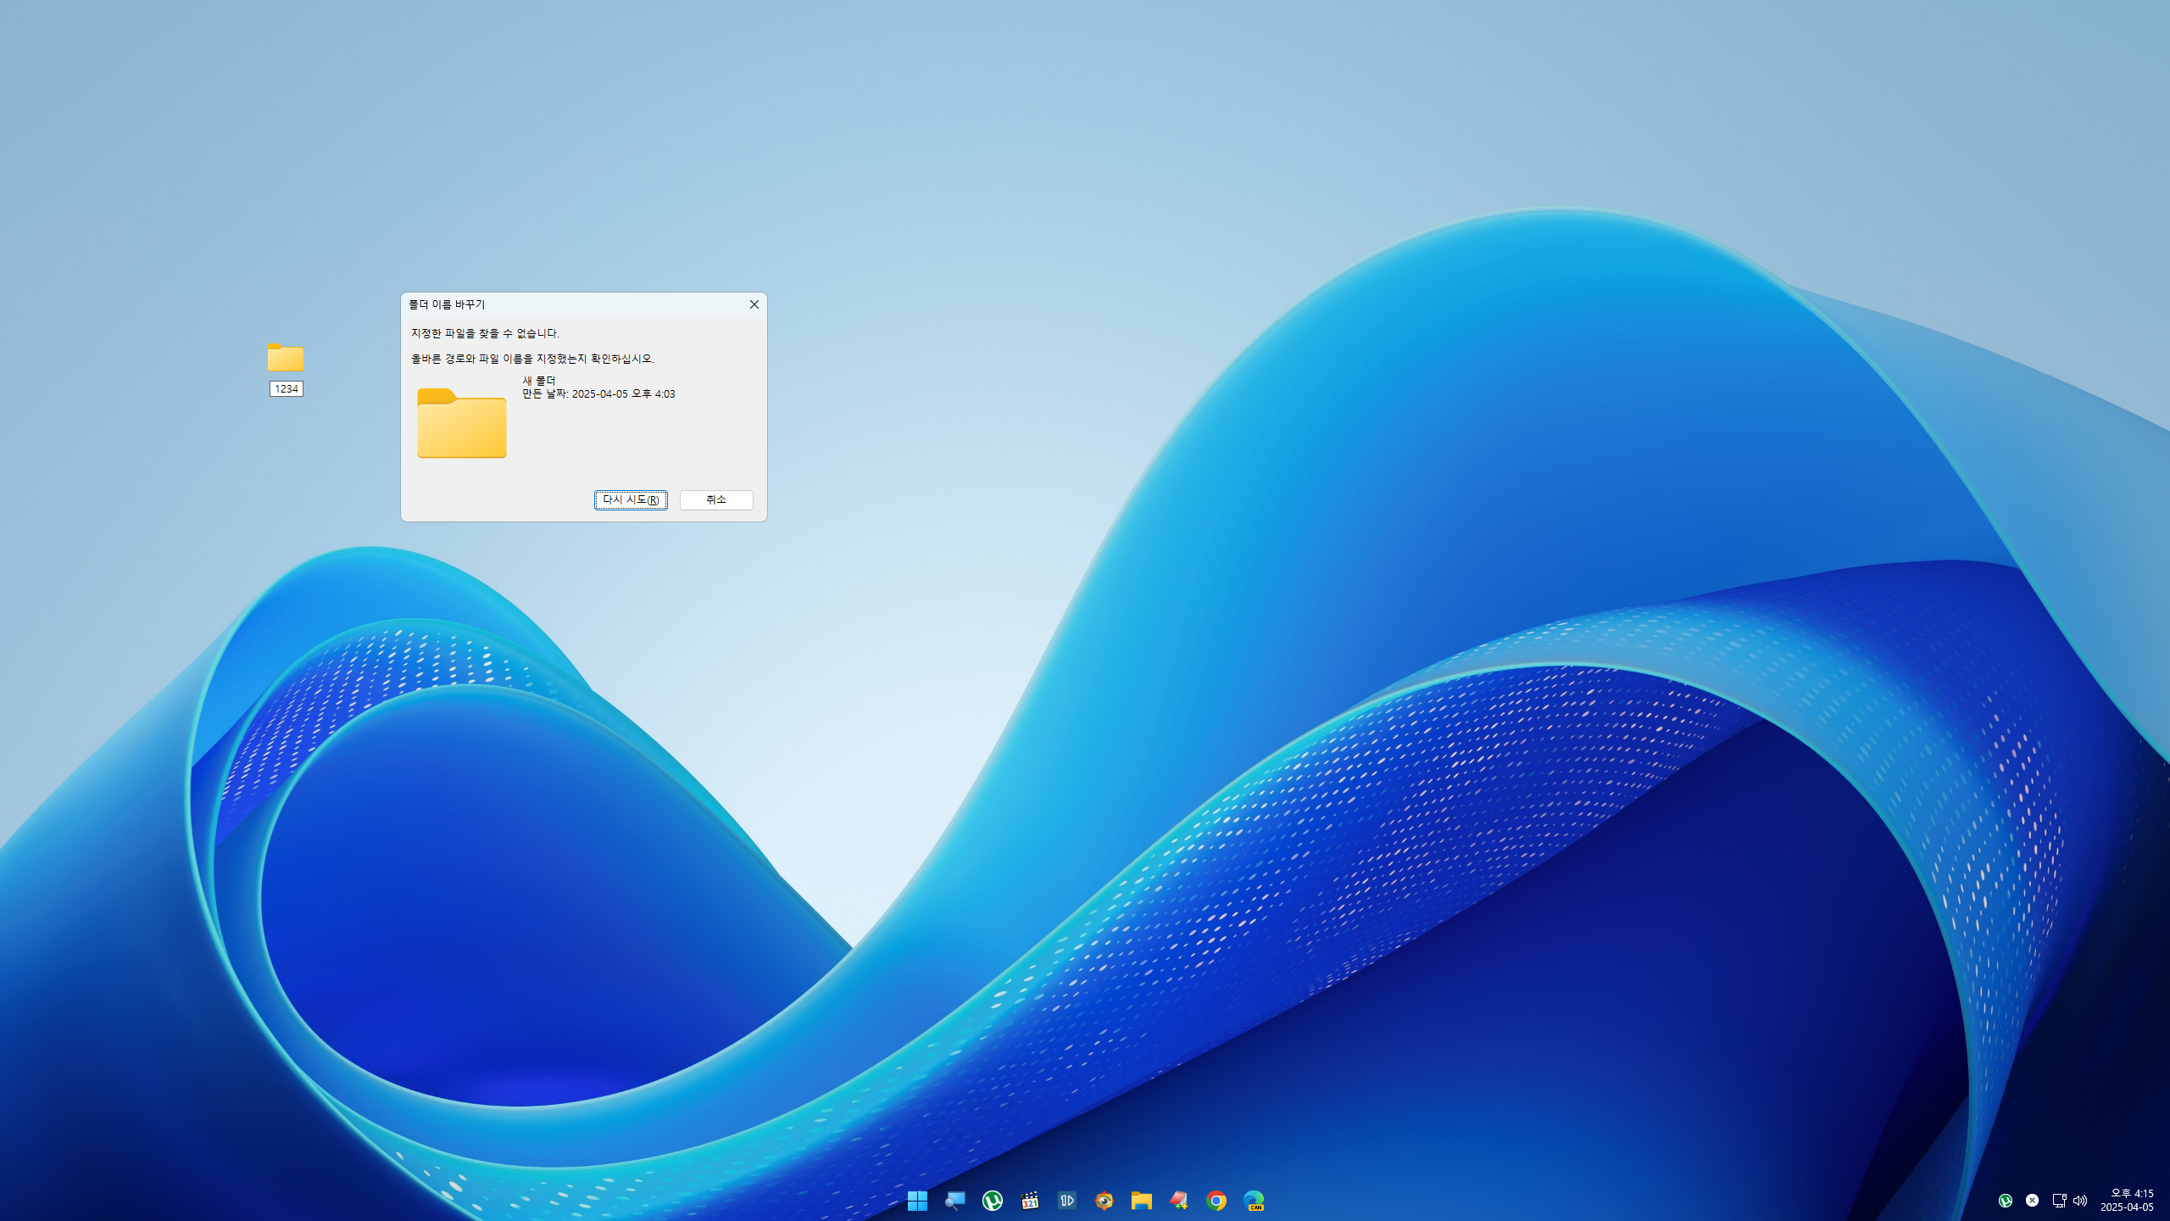Viewport: 2170px width, 1221px height.
Task: Launch Media Player Classic 321 icon
Action: [1030, 1201]
